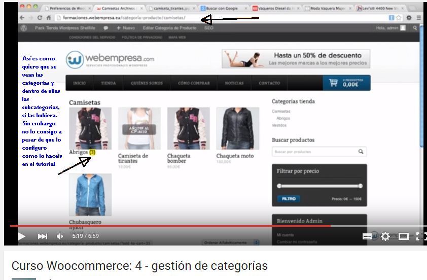Click Política de Privacidad link
The image size is (427, 280).
click(142, 38)
